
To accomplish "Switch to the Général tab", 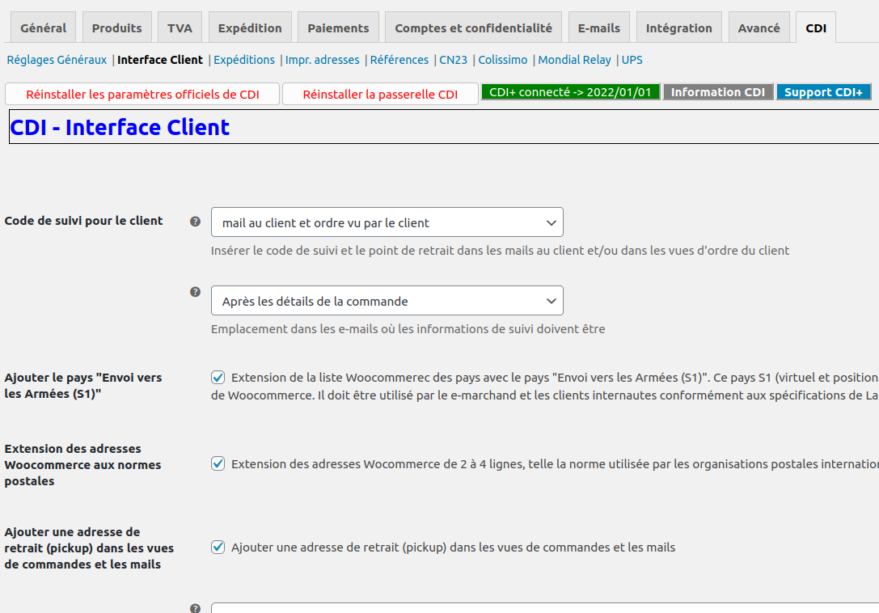I will coord(43,27).
